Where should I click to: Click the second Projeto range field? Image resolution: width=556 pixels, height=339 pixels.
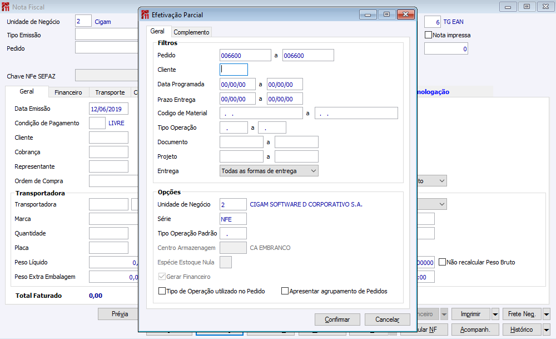tap(296, 156)
